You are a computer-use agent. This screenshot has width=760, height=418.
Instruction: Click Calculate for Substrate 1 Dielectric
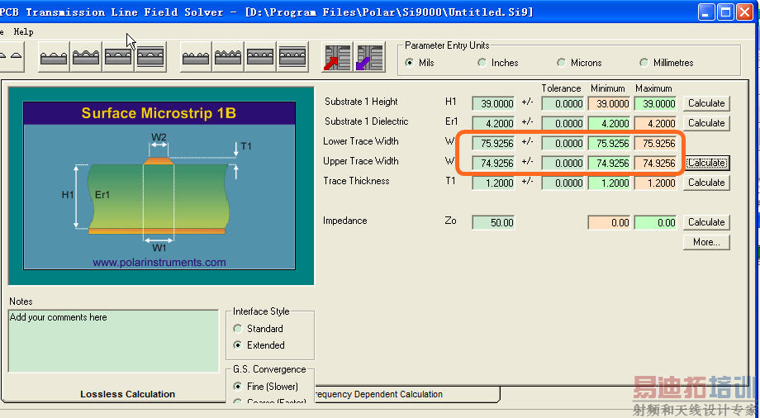pyautogui.click(x=706, y=123)
